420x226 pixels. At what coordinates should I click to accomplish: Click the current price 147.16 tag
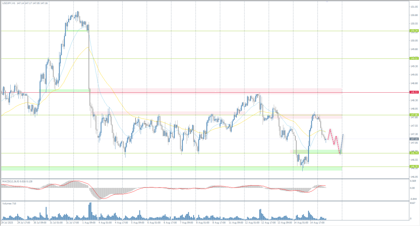[x=413, y=139]
